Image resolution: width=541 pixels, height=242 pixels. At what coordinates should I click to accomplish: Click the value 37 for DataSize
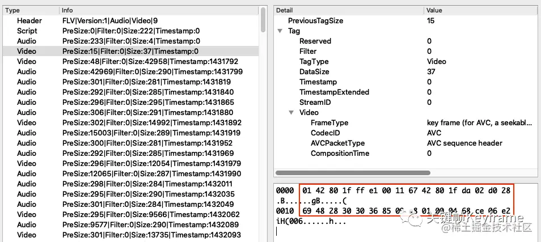coord(430,72)
